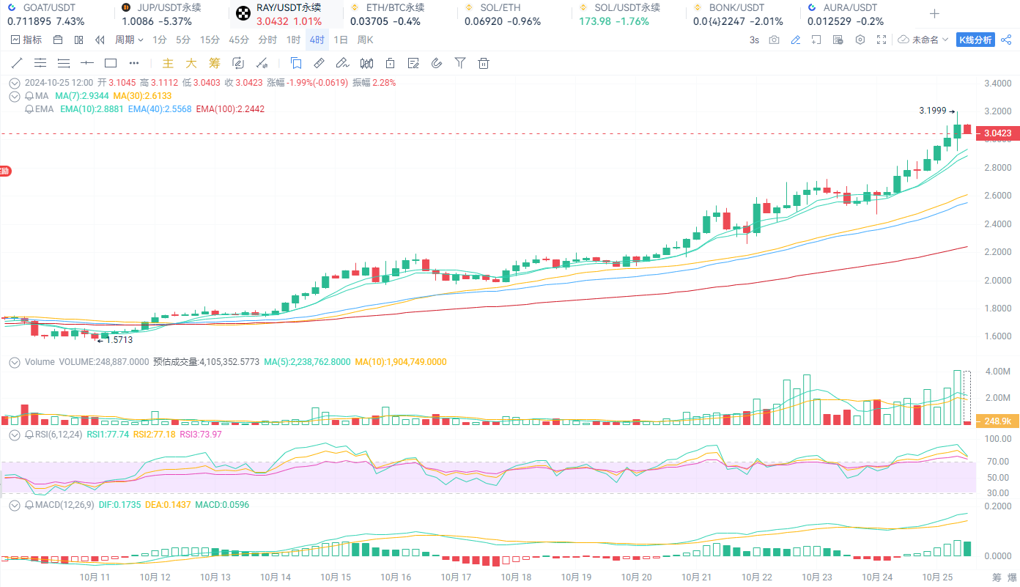
Task: Click the loop link drawing icon
Action: point(237,63)
